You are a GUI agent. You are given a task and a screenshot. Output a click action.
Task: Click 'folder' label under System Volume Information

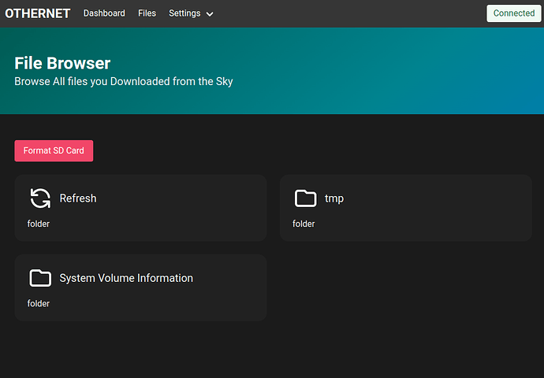(39, 303)
